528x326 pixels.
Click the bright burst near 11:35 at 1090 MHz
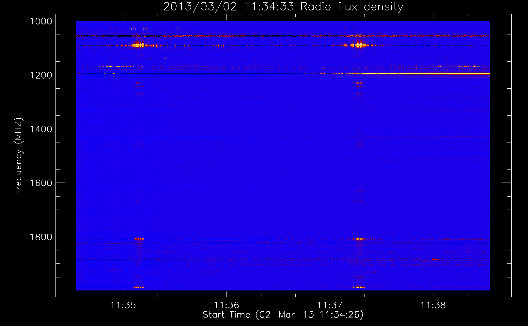(x=138, y=45)
